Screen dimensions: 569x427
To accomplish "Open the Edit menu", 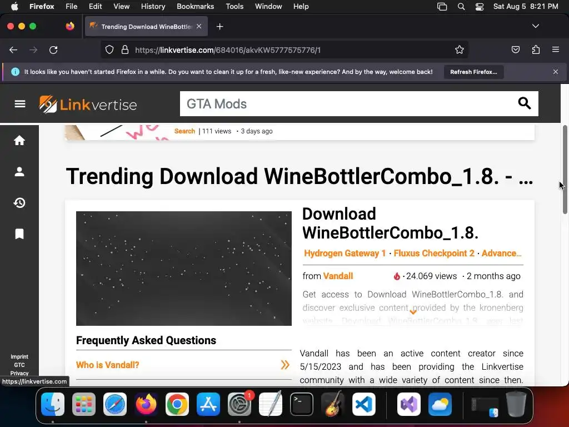I will click(95, 7).
